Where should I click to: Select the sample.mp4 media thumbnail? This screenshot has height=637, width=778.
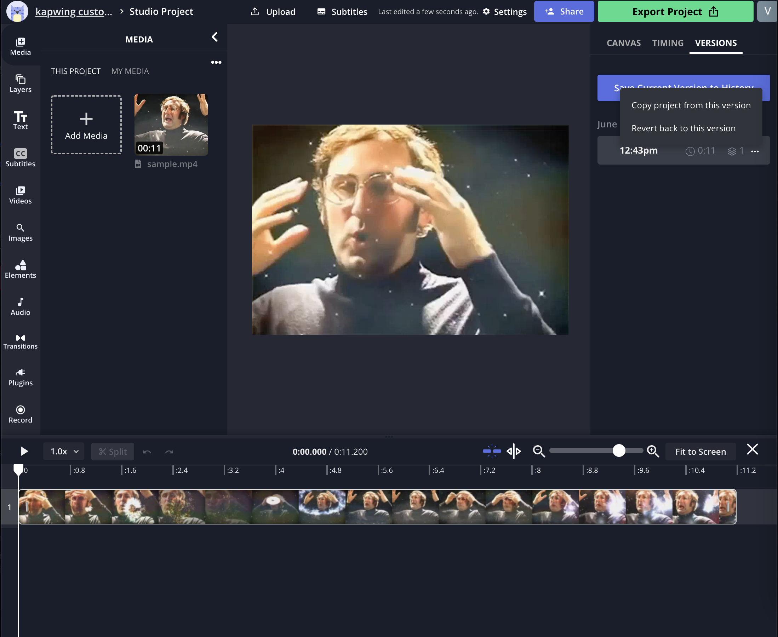(x=171, y=124)
